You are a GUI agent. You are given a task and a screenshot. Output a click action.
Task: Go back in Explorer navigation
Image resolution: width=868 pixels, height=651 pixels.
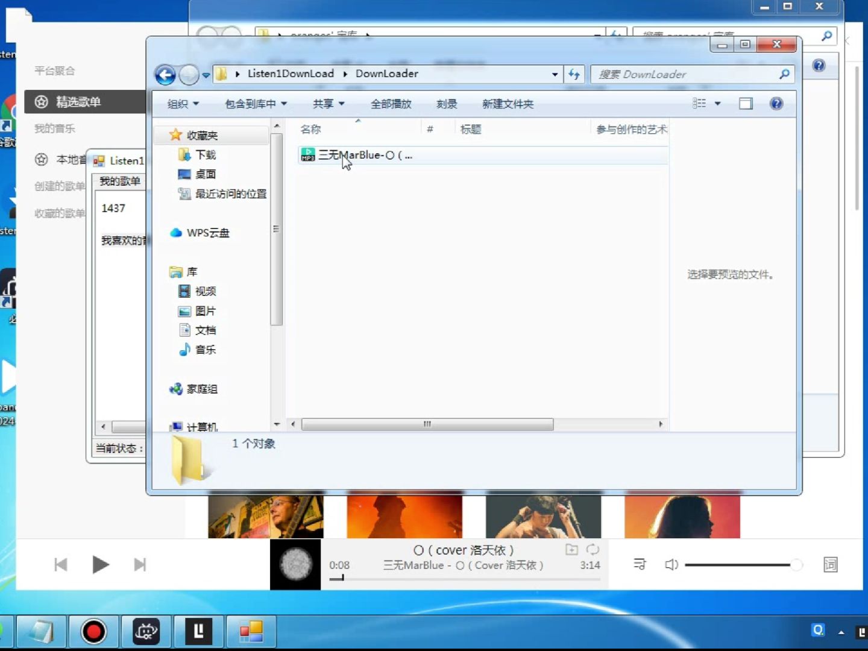pyautogui.click(x=165, y=75)
